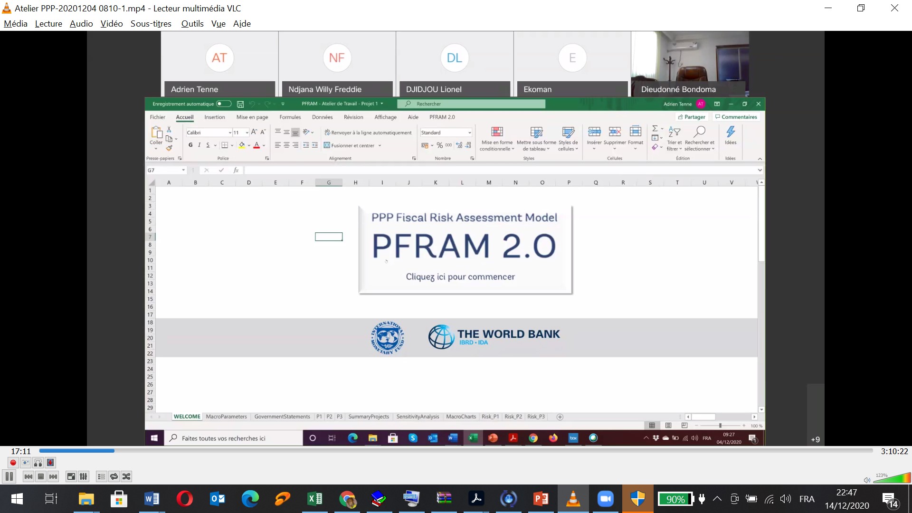Click the Format cells icon
912x513 pixels.
pyautogui.click(x=636, y=132)
